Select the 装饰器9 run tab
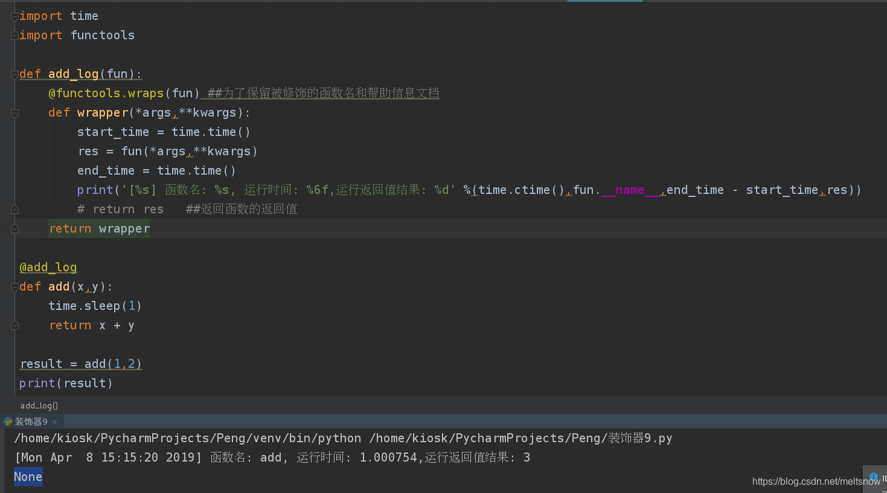Viewport: 887px width, 493px height. pyautogui.click(x=31, y=422)
